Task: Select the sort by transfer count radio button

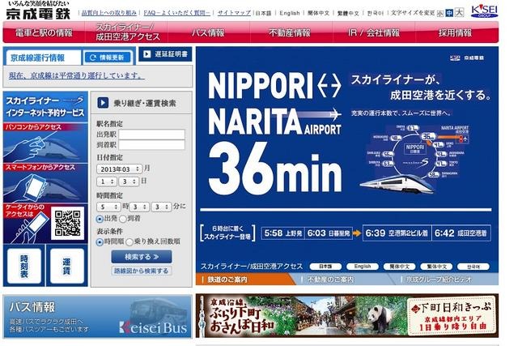Action: 129,242
